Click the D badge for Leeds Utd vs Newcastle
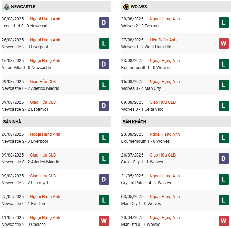 [x=104, y=23]
